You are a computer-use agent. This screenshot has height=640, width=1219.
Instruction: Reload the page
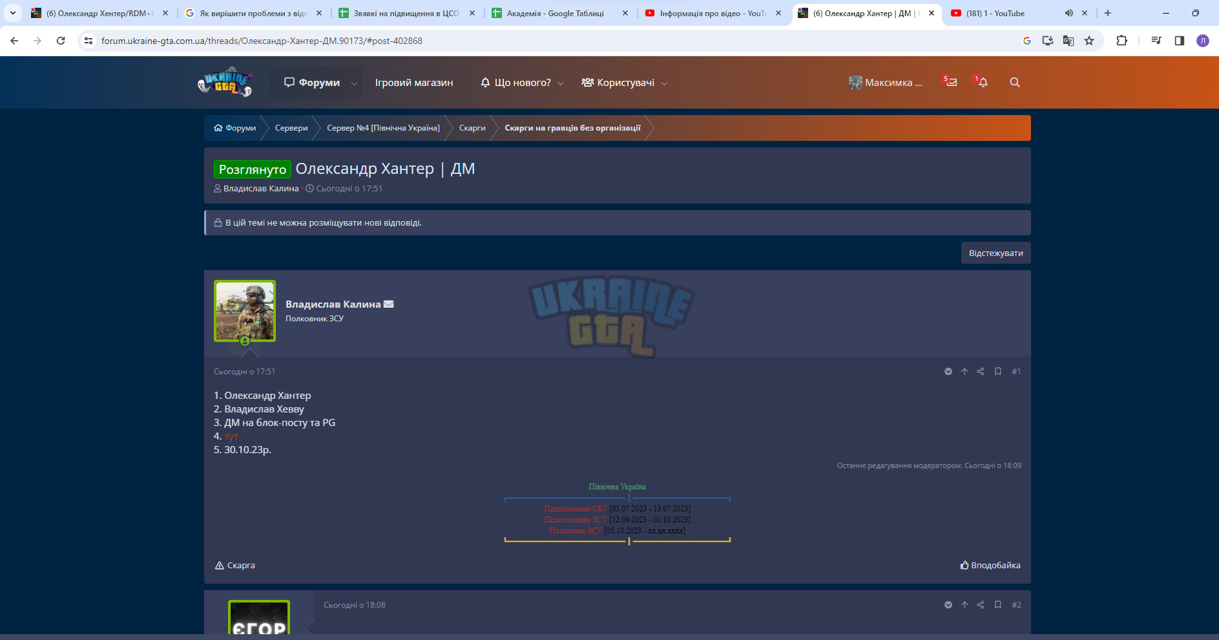tap(61, 41)
